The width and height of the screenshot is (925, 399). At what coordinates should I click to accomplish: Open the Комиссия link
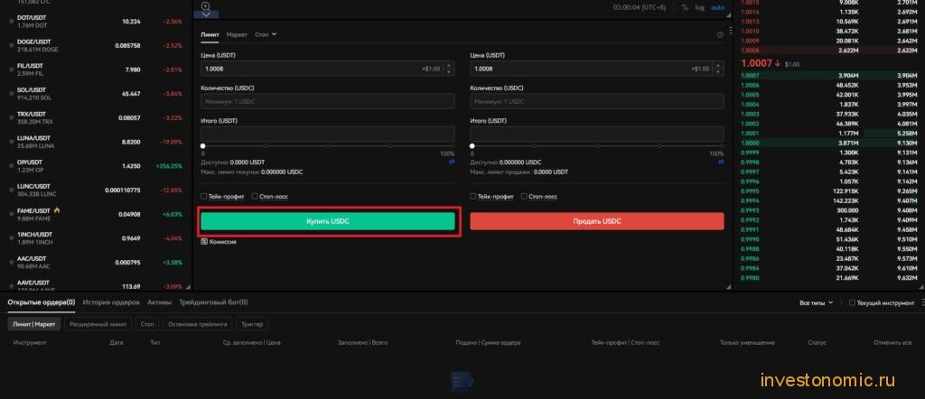219,242
